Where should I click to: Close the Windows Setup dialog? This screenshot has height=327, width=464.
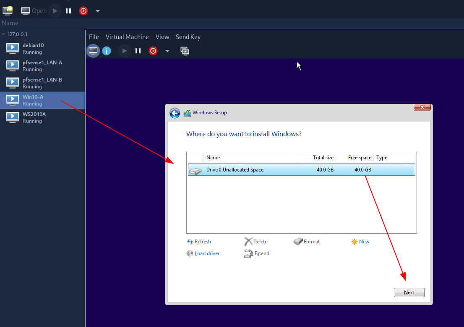(x=422, y=107)
